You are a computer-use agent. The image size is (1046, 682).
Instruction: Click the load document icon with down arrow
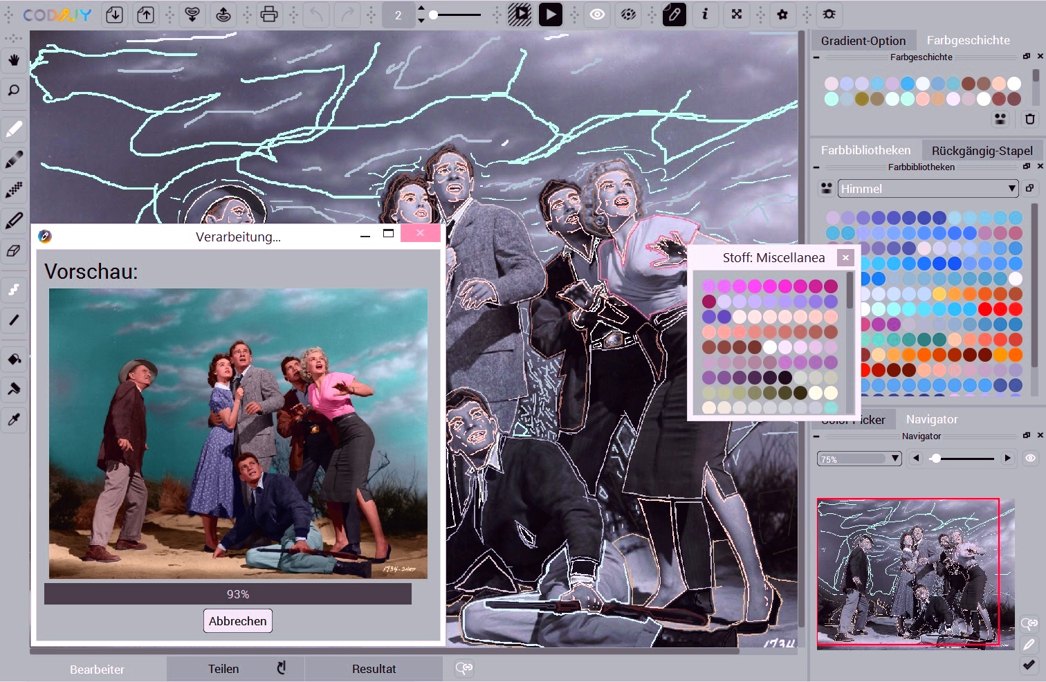tap(115, 15)
